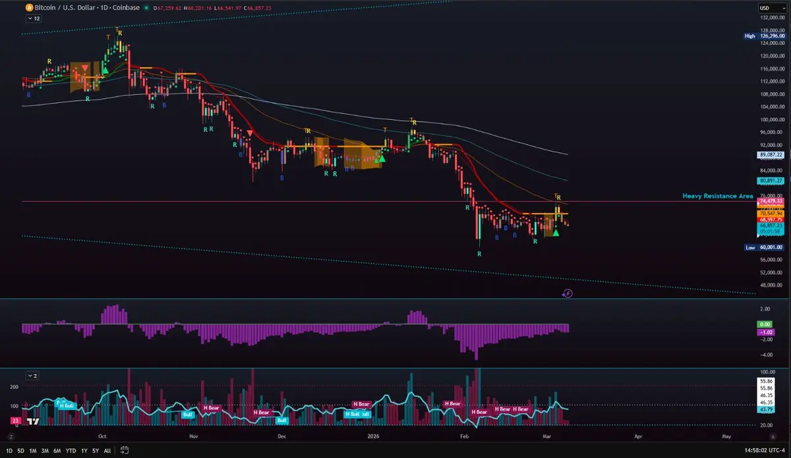Collapse the 2 indicators legend in bottom pane

pos(33,376)
